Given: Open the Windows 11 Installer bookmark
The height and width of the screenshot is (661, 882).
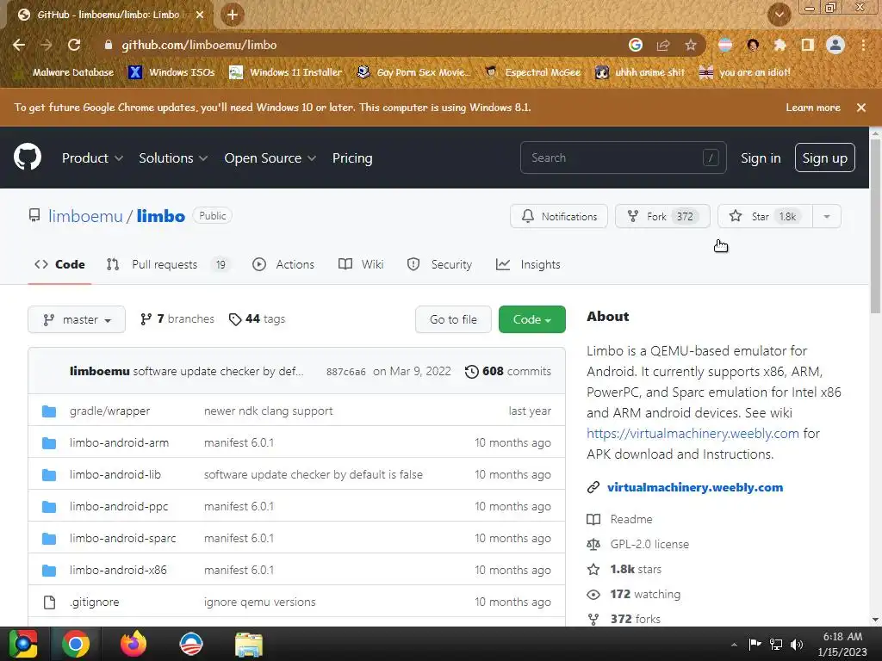Looking at the screenshot, I should [x=286, y=72].
